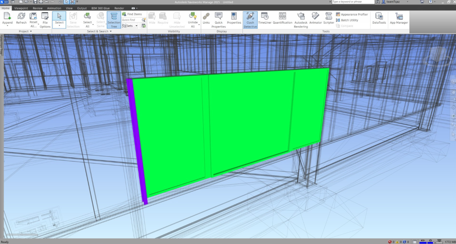Open the BIM 360 Glue tab
This screenshot has height=244, width=456.
pyautogui.click(x=100, y=8)
